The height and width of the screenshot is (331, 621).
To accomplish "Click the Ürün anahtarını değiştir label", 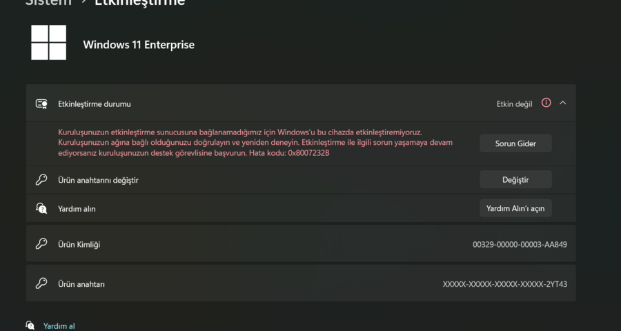I will (x=98, y=181).
